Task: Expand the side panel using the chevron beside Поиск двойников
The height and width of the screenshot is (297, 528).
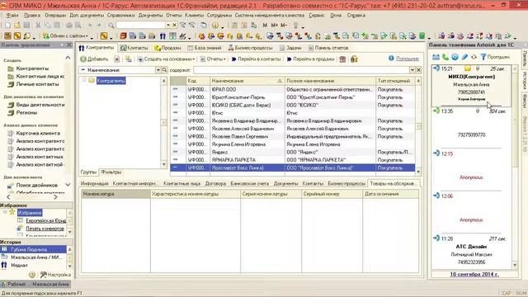Action: [x=68, y=185]
